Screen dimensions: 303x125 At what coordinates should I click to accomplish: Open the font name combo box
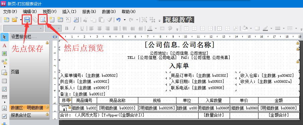pos(23,28)
